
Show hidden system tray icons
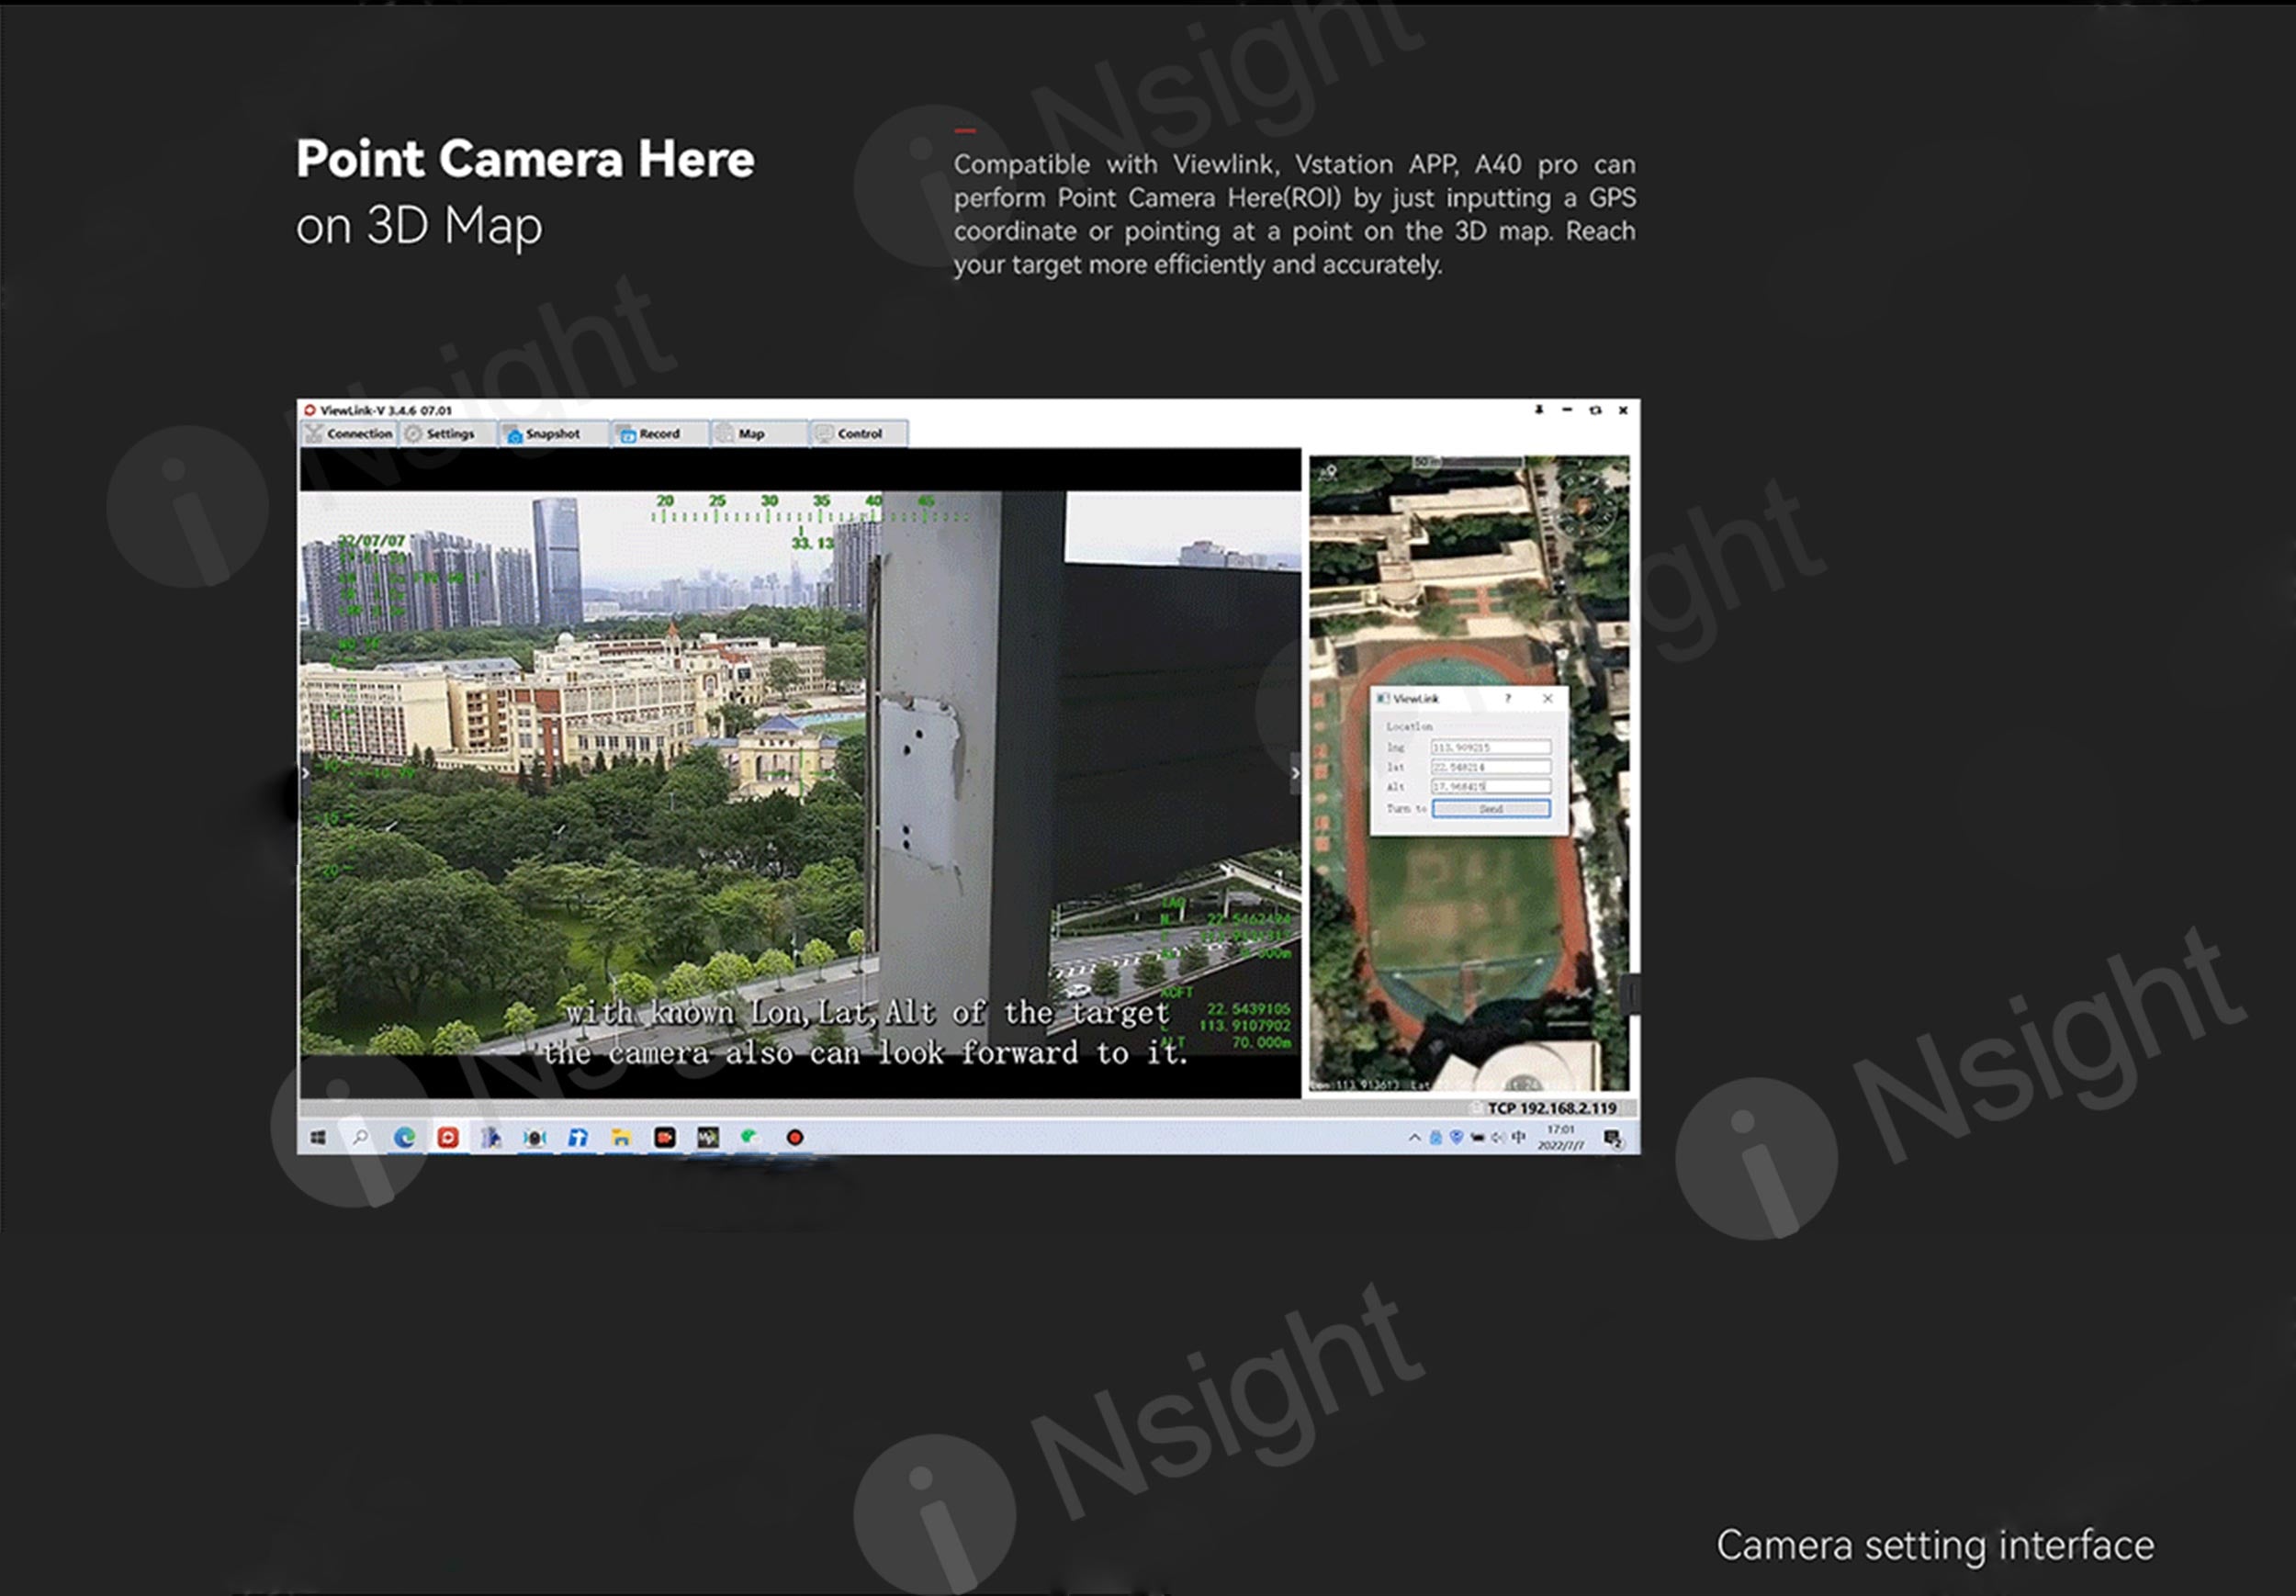pyautogui.click(x=1414, y=1138)
